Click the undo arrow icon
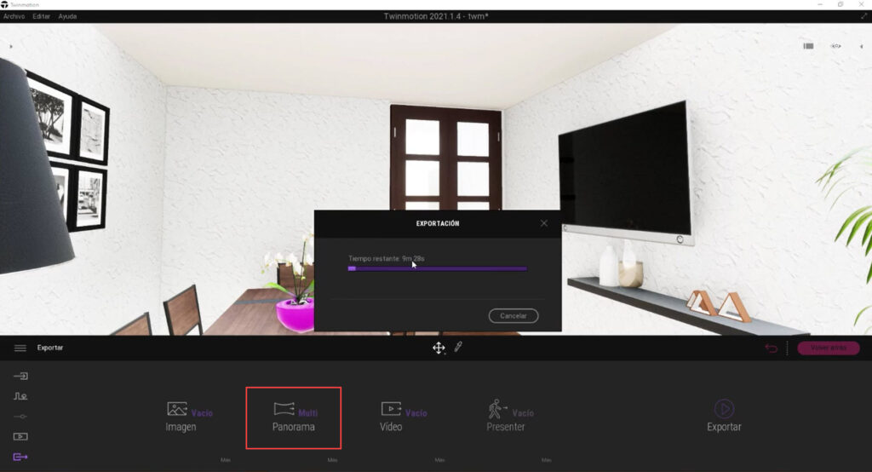Viewport: 872px width, 472px height. click(x=771, y=348)
